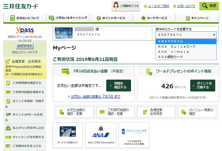Click 明細を確認する button
Screen dimensions: 222x151
point(119,85)
